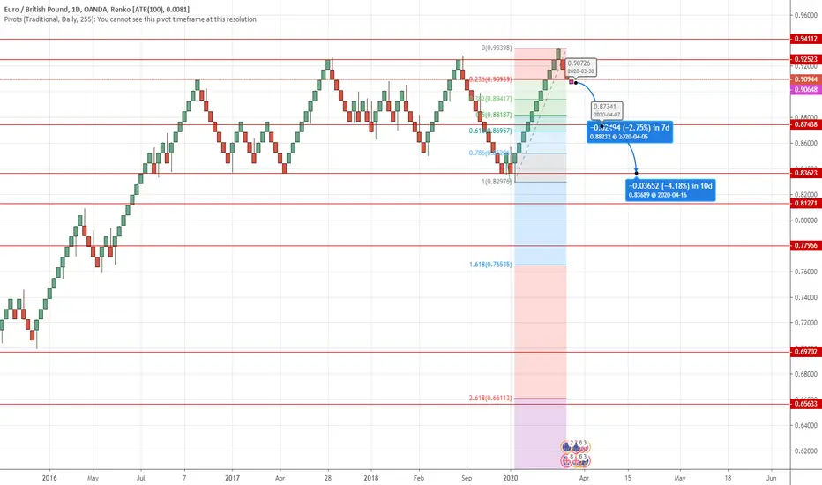Viewport: 822px width, 485px height.
Task: Click the Pivots Traditional indicator legend text
Action: click(x=130, y=19)
